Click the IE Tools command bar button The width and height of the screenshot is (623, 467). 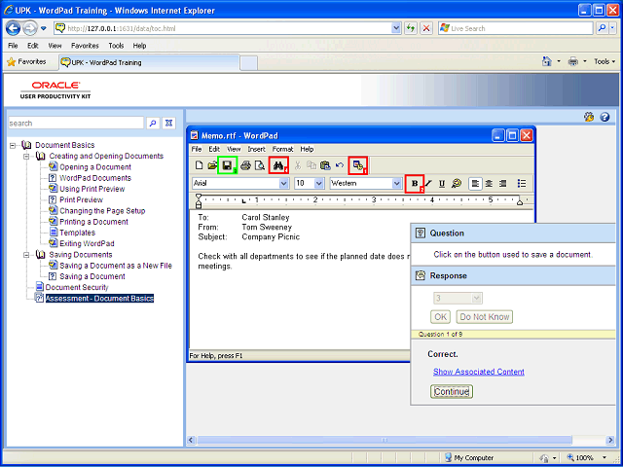[x=605, y=61]
